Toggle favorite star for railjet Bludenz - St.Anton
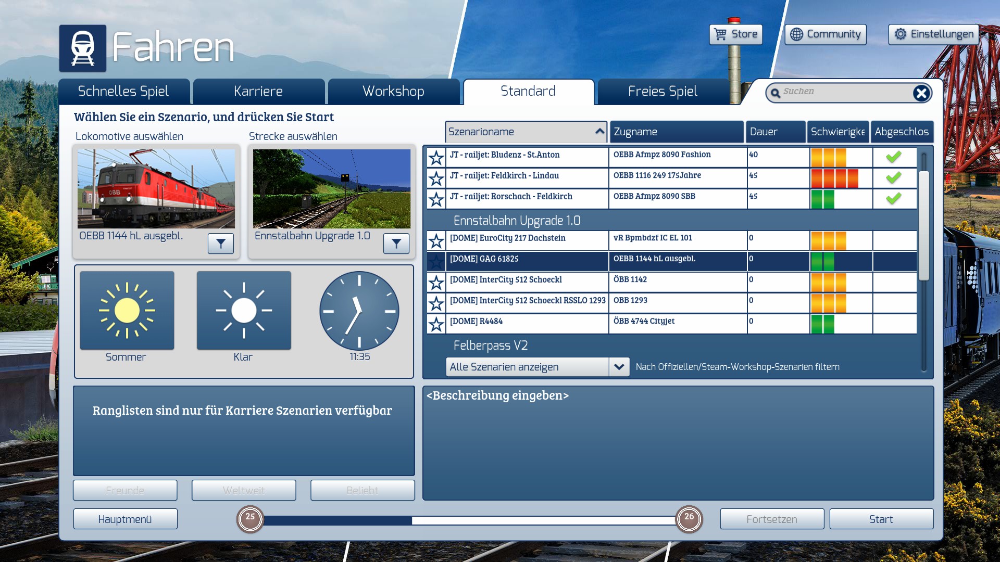Screen dimensions: 1000x562 coord(436,158)
